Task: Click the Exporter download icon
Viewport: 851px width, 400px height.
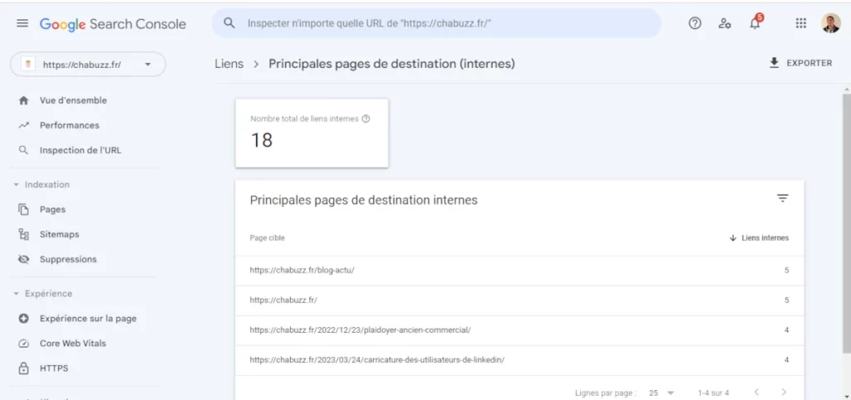Action: point(774,63)
